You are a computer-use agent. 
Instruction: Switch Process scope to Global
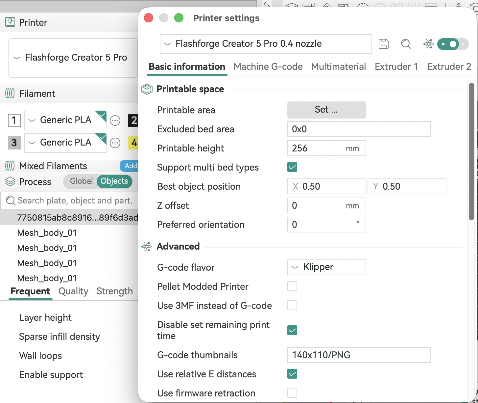(x=81, y=181)
